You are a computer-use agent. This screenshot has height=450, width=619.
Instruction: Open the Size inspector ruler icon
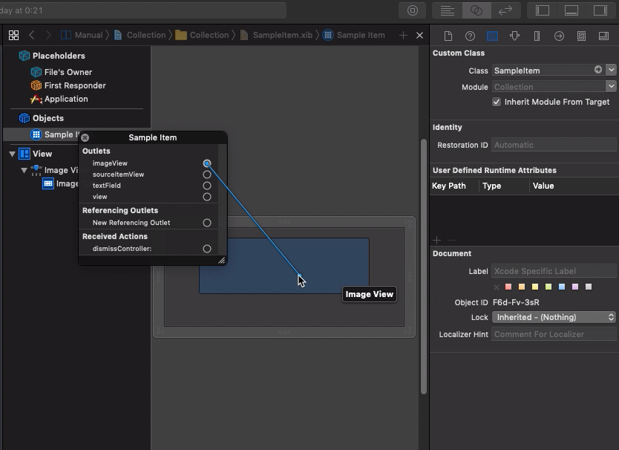(537, 36)
